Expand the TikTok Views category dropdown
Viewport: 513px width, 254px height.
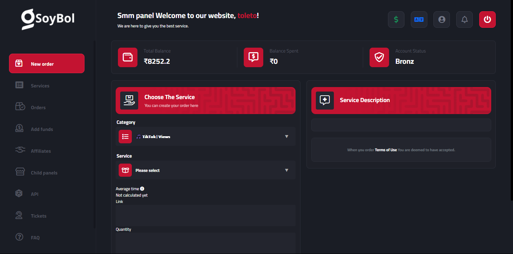(x=205, y=137)
